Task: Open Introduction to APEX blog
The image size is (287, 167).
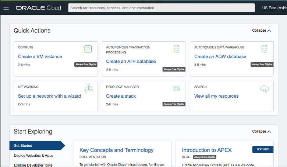Action: [207, 150]
